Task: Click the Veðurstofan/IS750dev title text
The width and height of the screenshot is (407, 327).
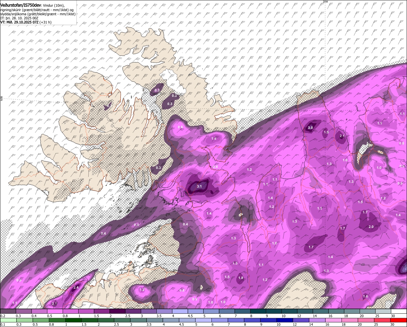Action: [21, 5]
